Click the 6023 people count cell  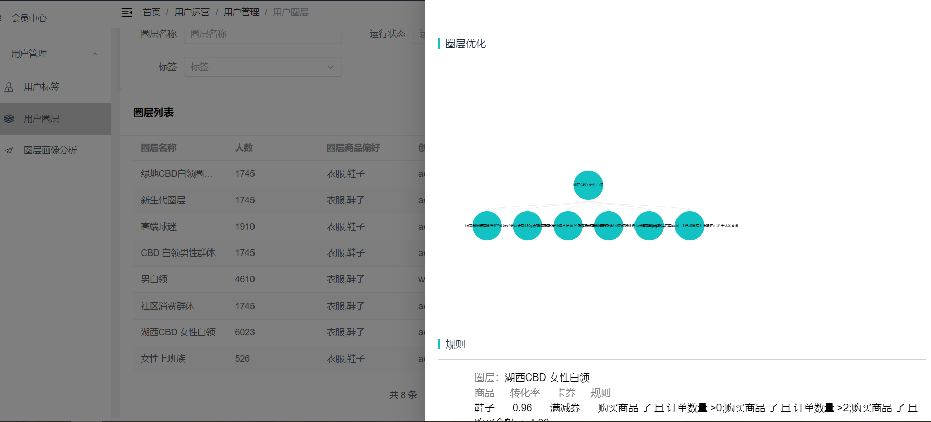tap(245, 332)
